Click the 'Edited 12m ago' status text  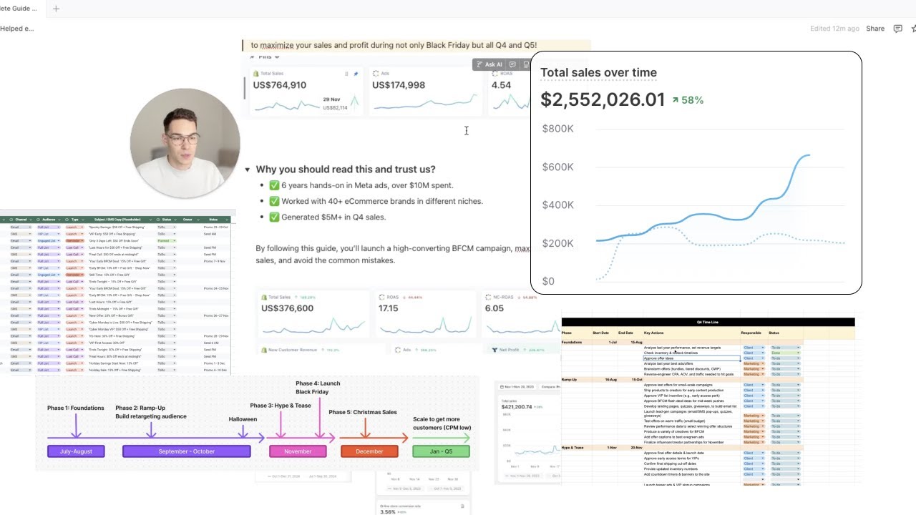834,29
